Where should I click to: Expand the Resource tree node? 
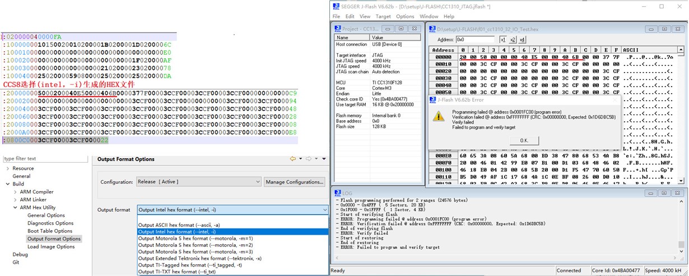click(x=7, y=168)
